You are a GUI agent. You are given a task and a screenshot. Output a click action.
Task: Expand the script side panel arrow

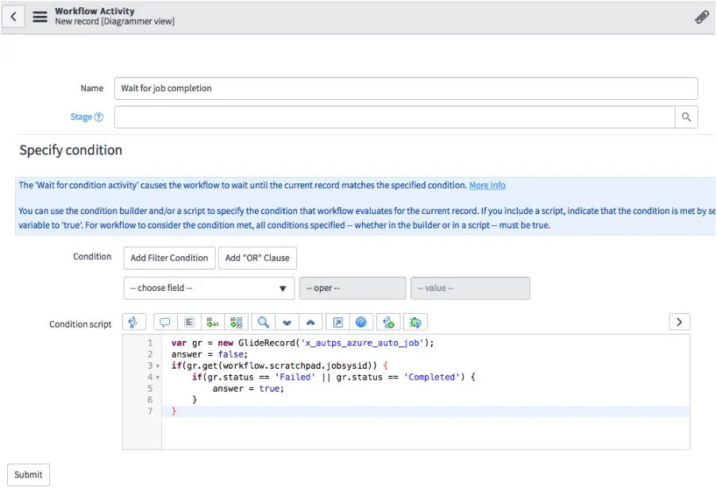click(679, 321)
